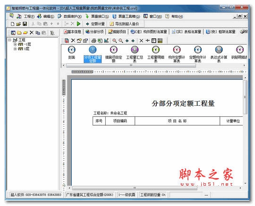The width and height of the screenshot is (255, 206).
Task: Switch to the 分部分项 tab
Action: click(x=95, y=32)
